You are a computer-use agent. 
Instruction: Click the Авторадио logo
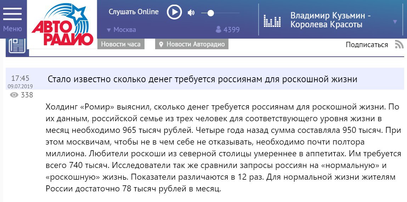click(x=62, y=24)
